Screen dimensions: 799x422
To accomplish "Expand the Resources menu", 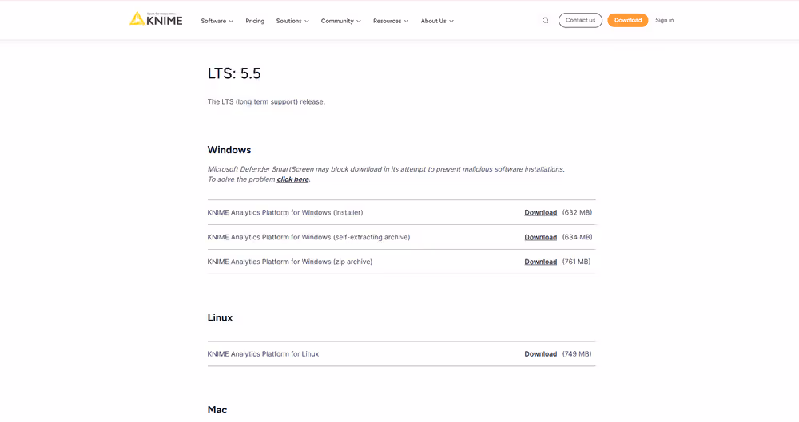I will tap(391, 21).
